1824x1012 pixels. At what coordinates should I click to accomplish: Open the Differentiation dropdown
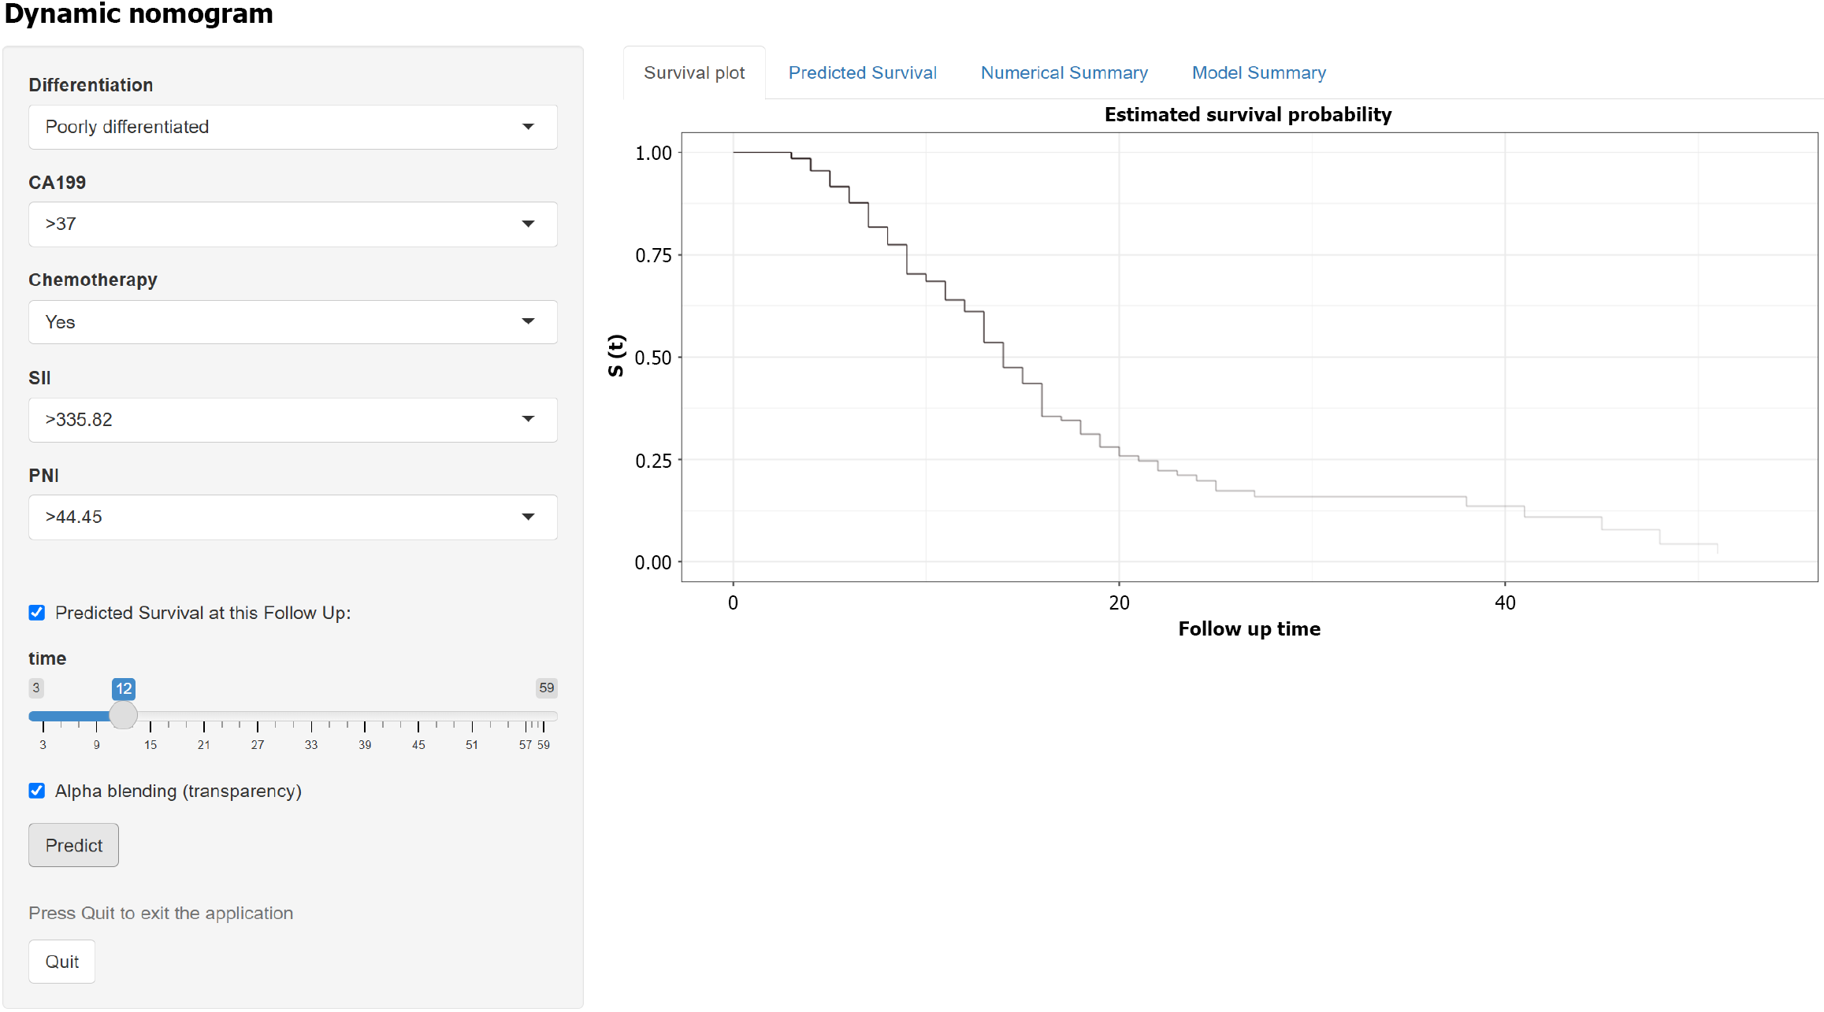292,127
